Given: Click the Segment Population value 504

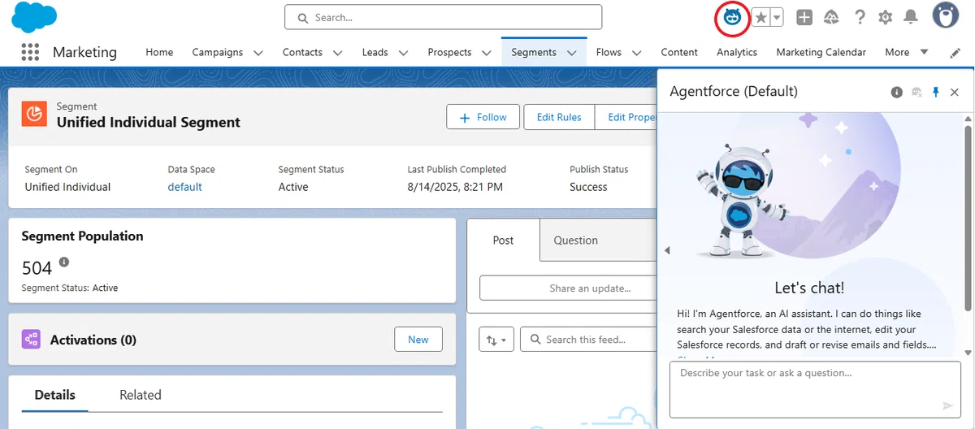Looking at the screenshot, I should point(37,267).
